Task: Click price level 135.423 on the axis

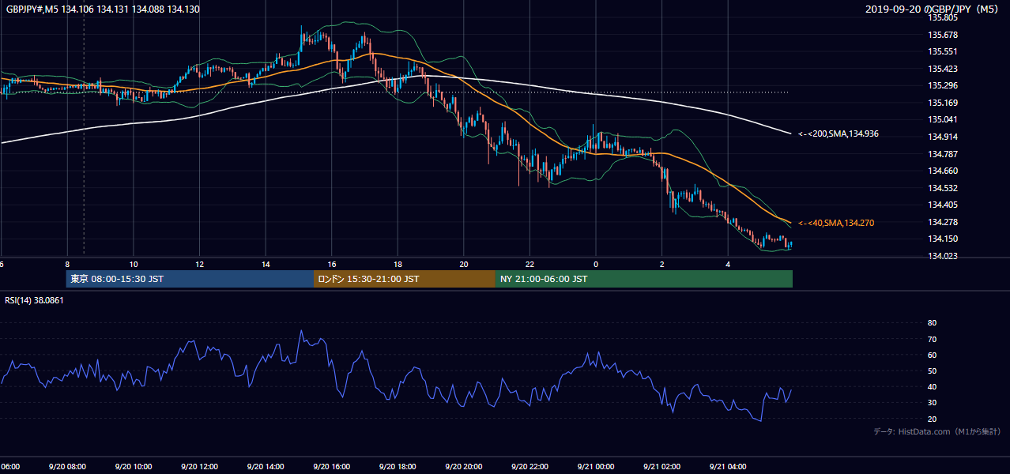Action: tap(942, 69)
